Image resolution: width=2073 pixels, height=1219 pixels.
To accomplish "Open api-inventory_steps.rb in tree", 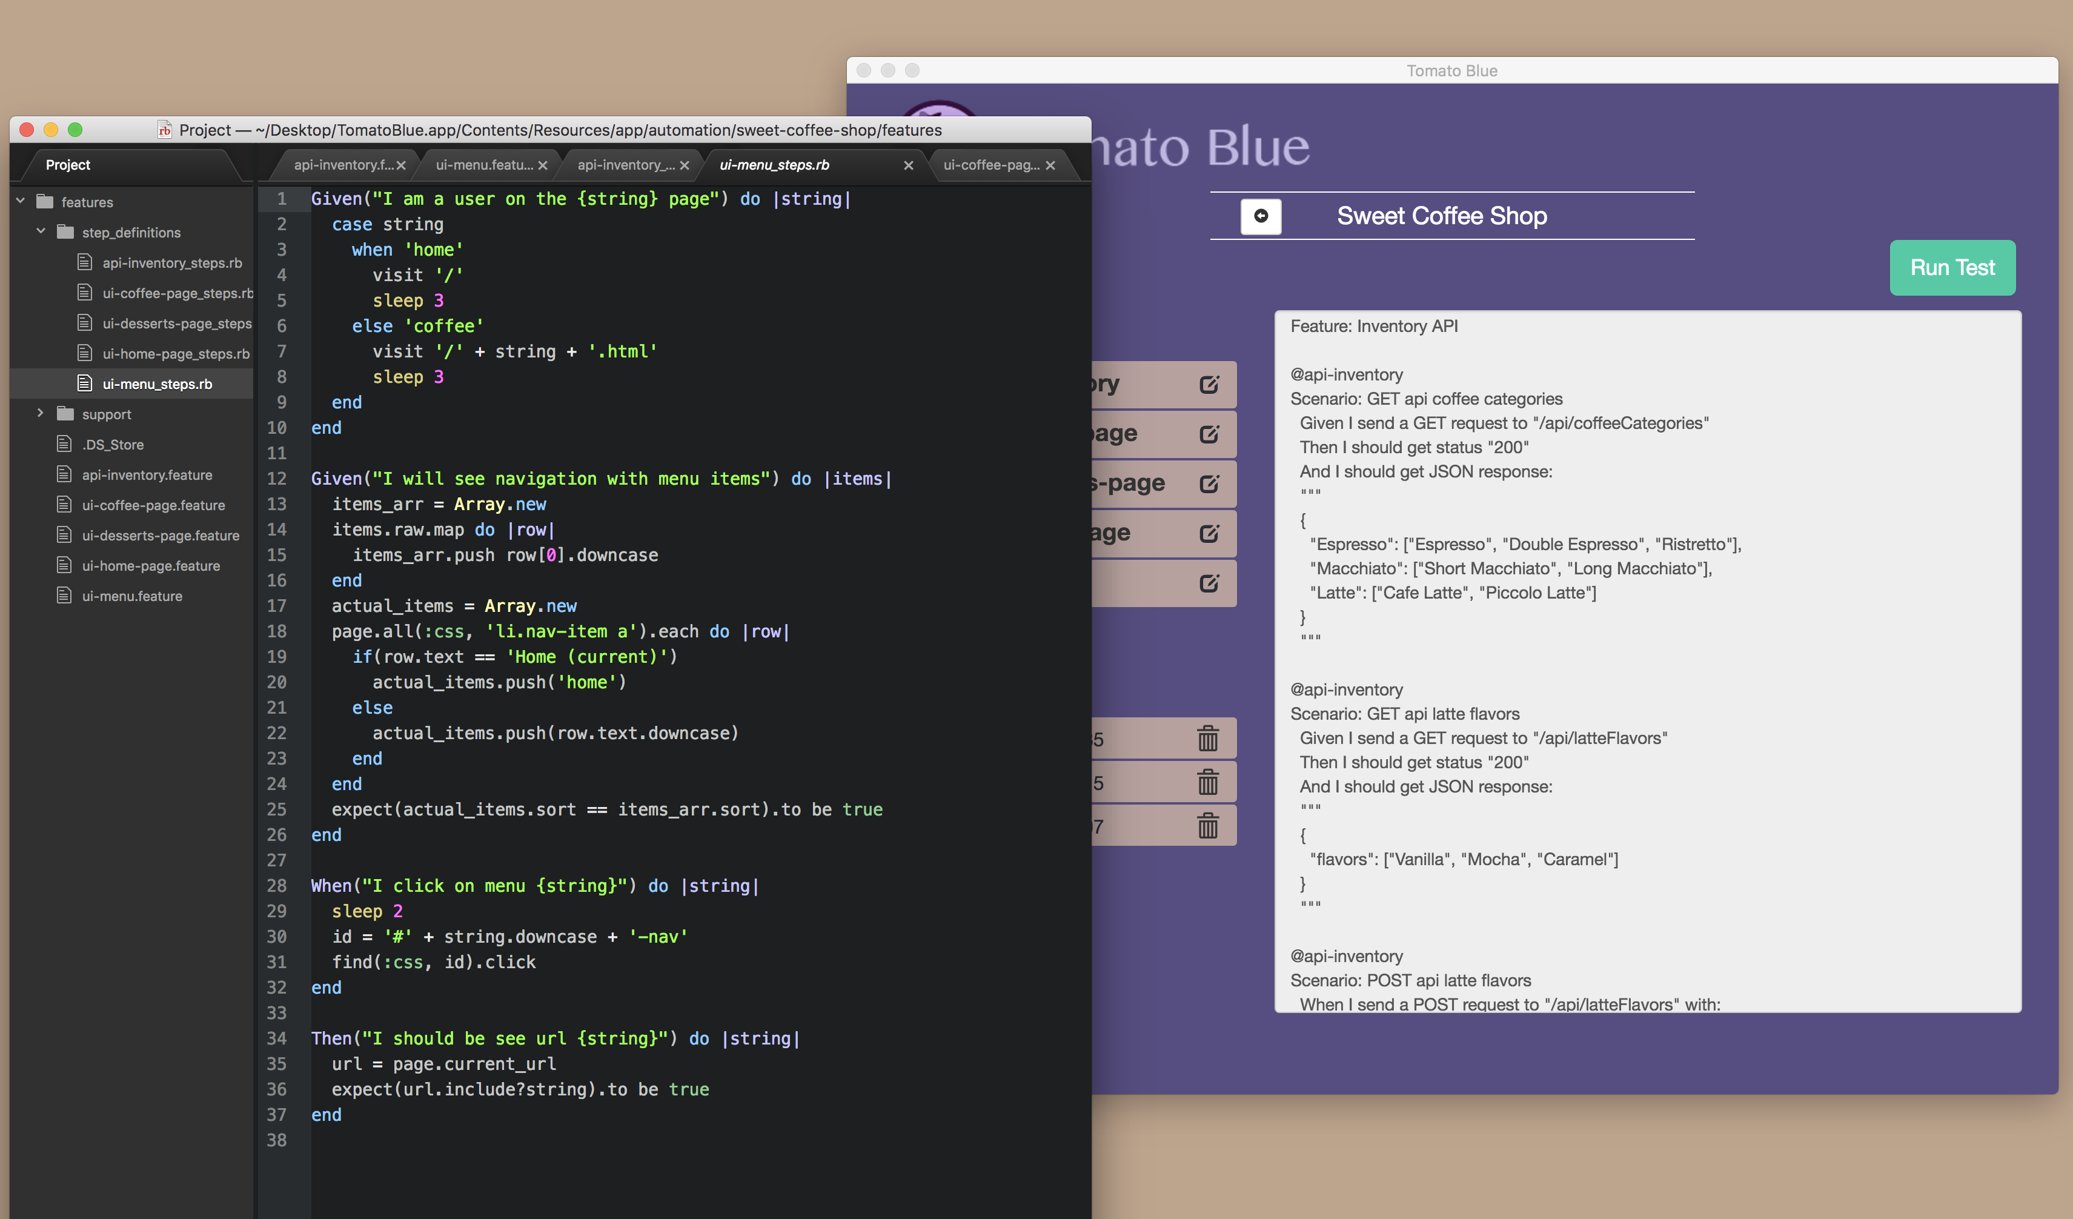I will (172, 262).
